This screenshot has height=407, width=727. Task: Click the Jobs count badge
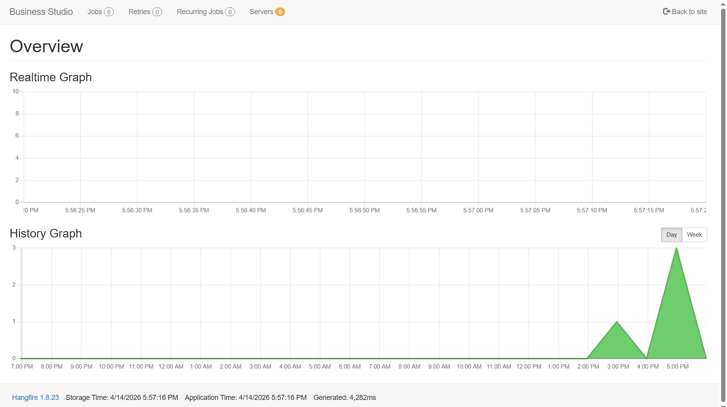(109, 12)
